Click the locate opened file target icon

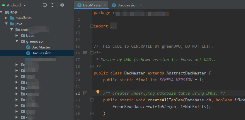(x=45, y=5)
